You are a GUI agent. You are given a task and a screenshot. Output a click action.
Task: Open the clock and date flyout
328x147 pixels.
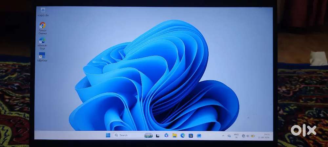pyautogui.click(x=264, y=136)
